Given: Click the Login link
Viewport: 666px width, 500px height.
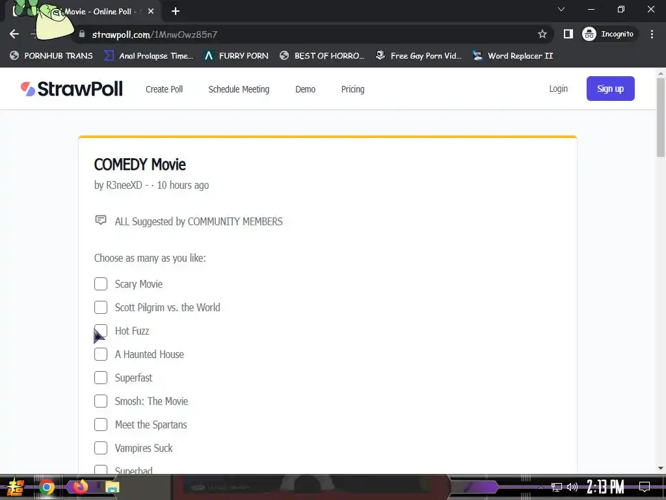Looking at the screenshot, I should 559,89.
